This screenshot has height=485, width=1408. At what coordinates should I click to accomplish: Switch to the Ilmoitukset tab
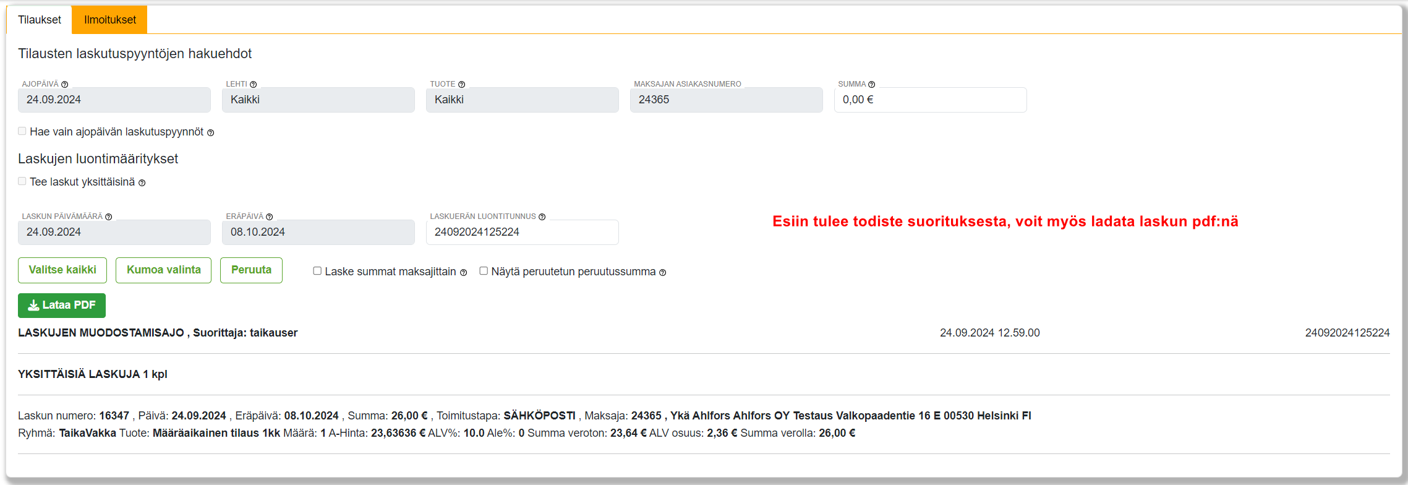(x=109, y=20)
